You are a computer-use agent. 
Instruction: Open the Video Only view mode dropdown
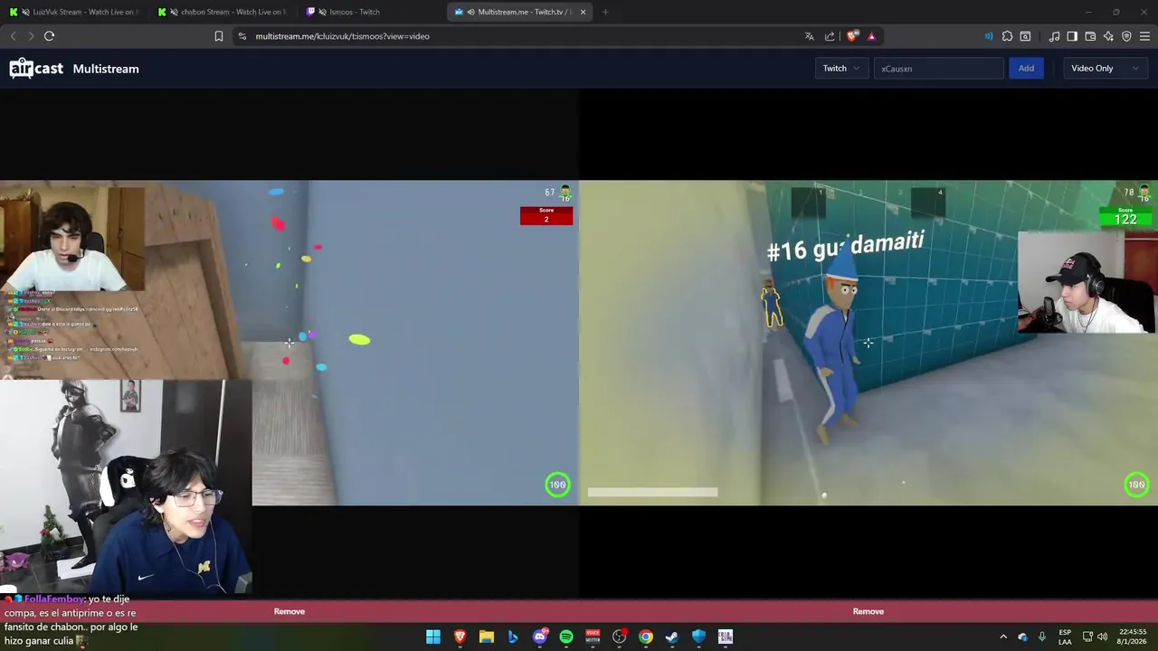pos(1105,69)
